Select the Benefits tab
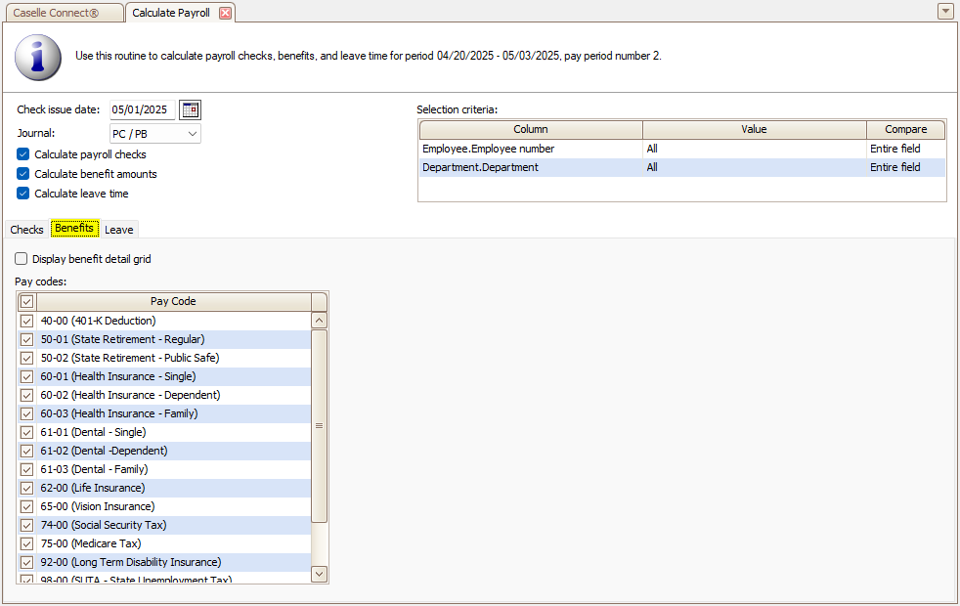Screen dimensions: 960x606 (74, 229)
